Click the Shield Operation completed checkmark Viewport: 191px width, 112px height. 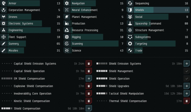point(187,79)
